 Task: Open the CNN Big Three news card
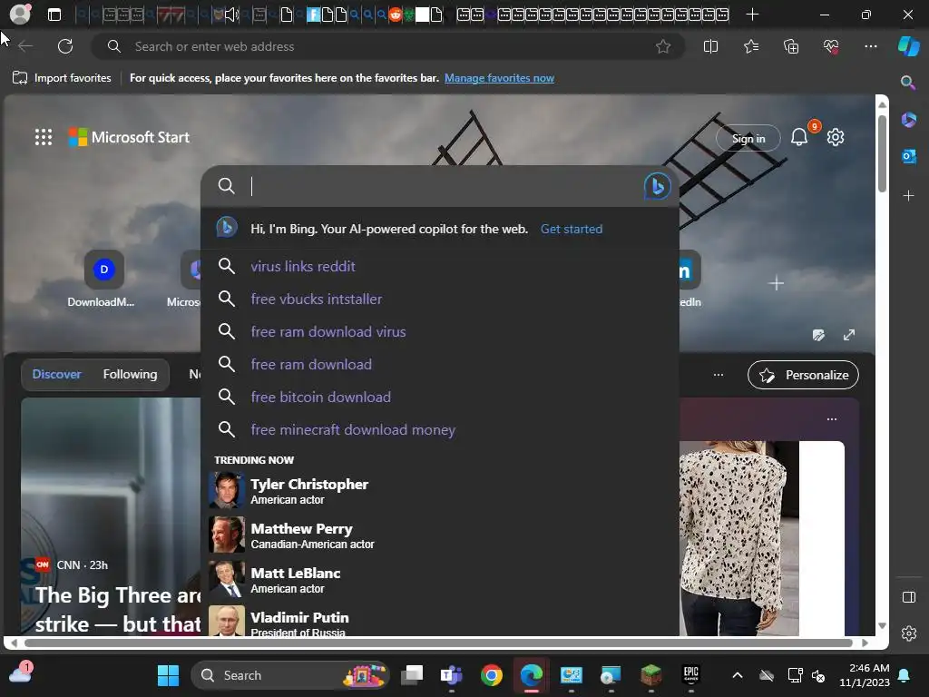tap(112, 515)
